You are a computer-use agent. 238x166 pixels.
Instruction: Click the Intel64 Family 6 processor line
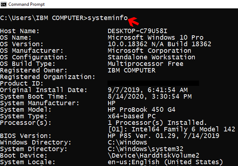click(171, 129)
